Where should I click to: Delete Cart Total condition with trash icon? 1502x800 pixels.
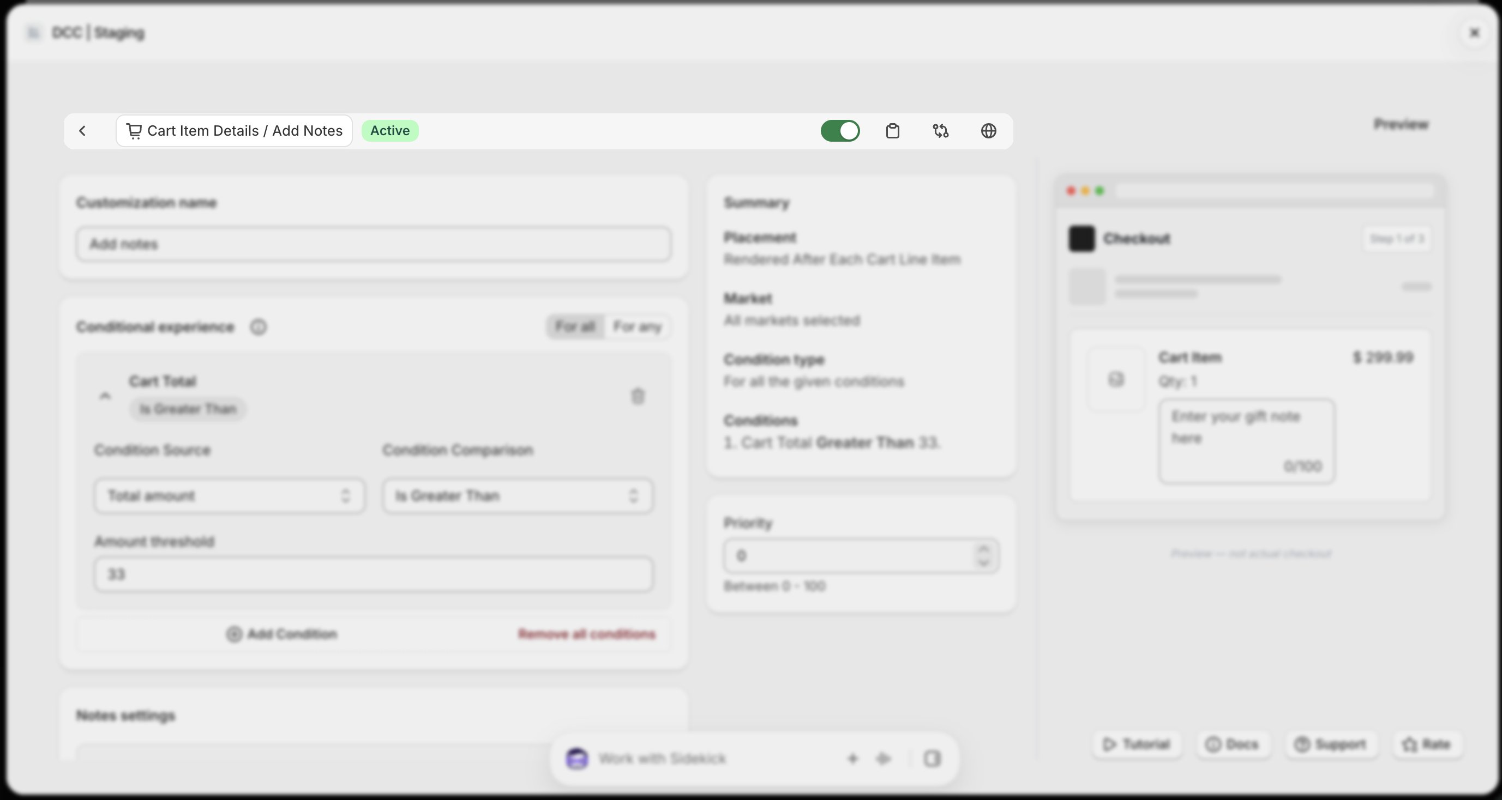[x=638, y=396]
